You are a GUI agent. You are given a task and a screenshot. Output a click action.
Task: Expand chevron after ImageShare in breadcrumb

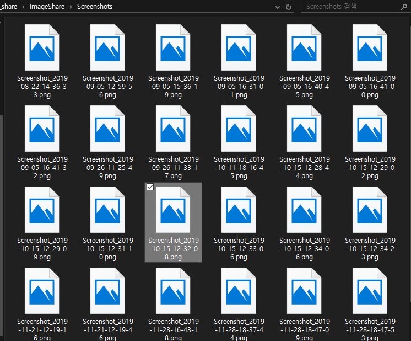click(x=71, y=7)
